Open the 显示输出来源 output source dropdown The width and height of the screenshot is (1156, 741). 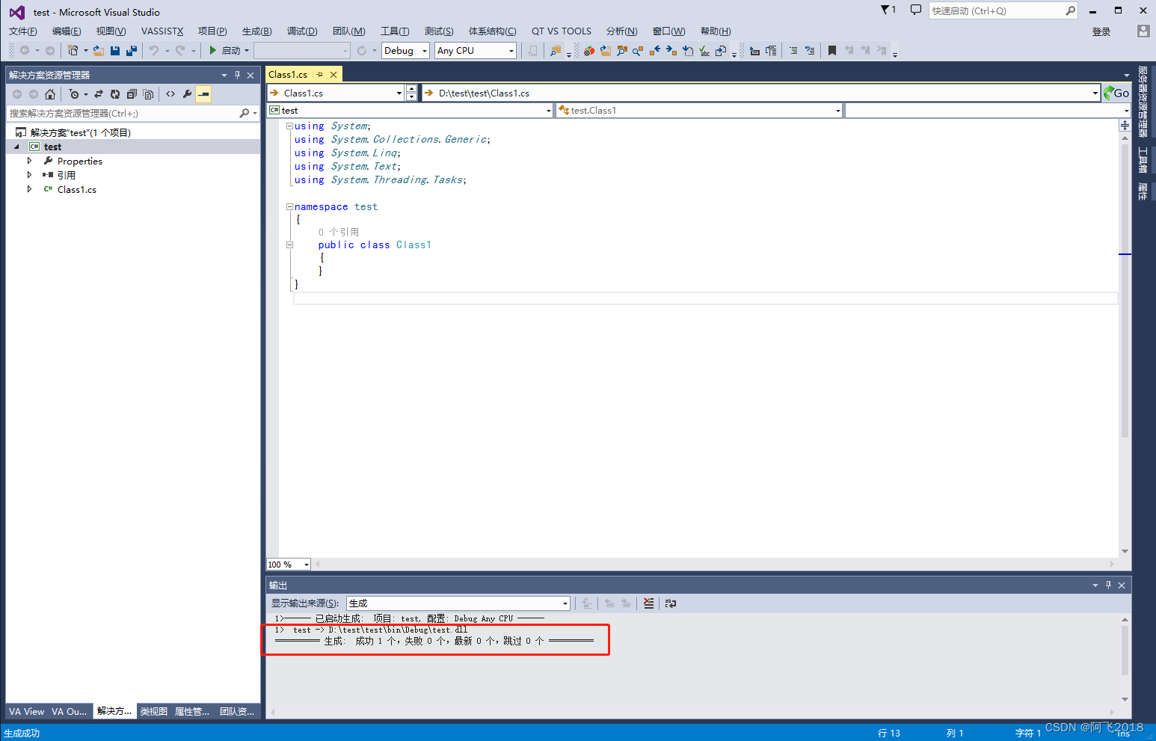tap(565, 603)
